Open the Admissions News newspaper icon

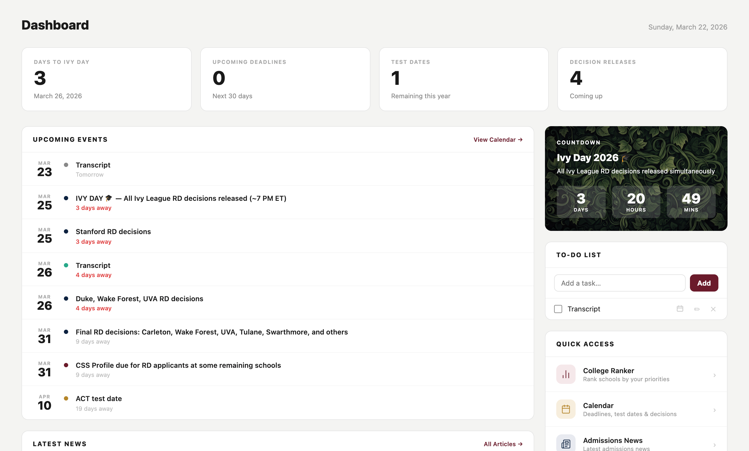tap(565, 443)
